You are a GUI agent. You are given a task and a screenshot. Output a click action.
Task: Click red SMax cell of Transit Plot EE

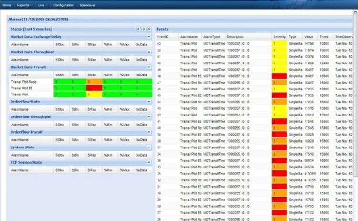coord(94,88)
